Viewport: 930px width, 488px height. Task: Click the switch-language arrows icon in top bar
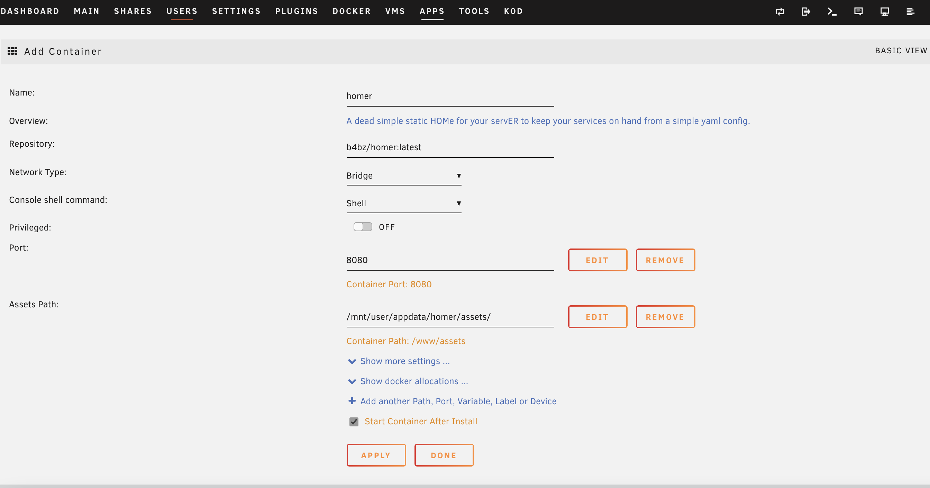(x=780, y=11)
